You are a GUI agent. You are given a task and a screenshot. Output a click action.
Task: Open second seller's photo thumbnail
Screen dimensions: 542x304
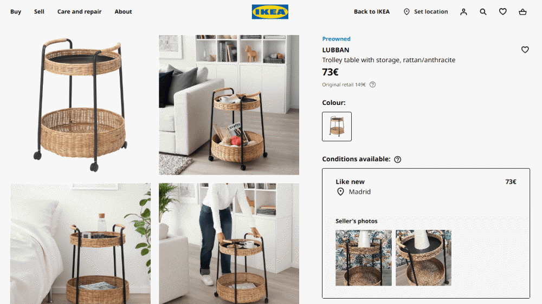(423, 258)
